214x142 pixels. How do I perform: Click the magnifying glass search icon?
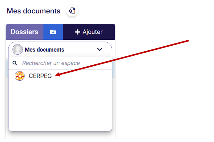click(x=15, y=63)
